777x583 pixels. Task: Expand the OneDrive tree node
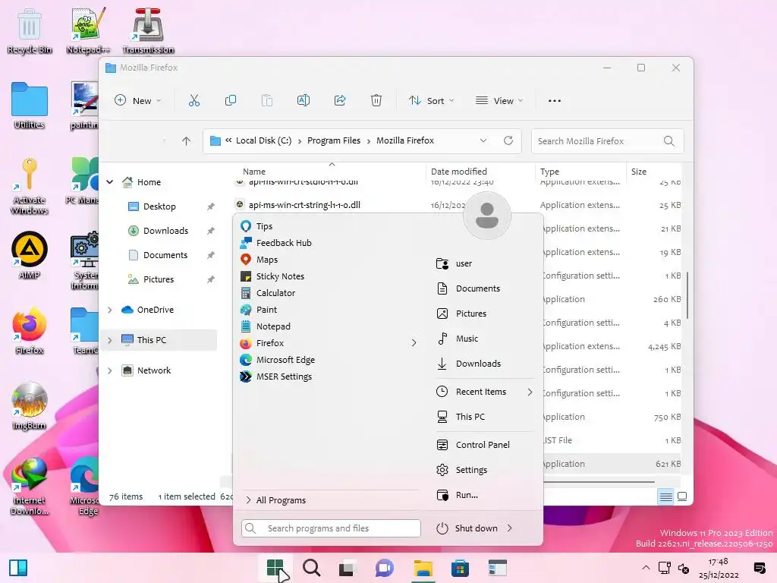coord(109,310)
